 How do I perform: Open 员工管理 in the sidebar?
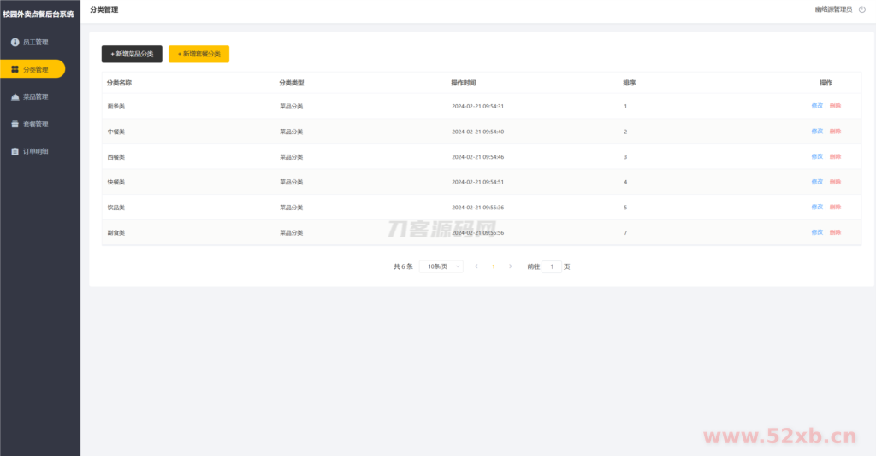(35, 42)
